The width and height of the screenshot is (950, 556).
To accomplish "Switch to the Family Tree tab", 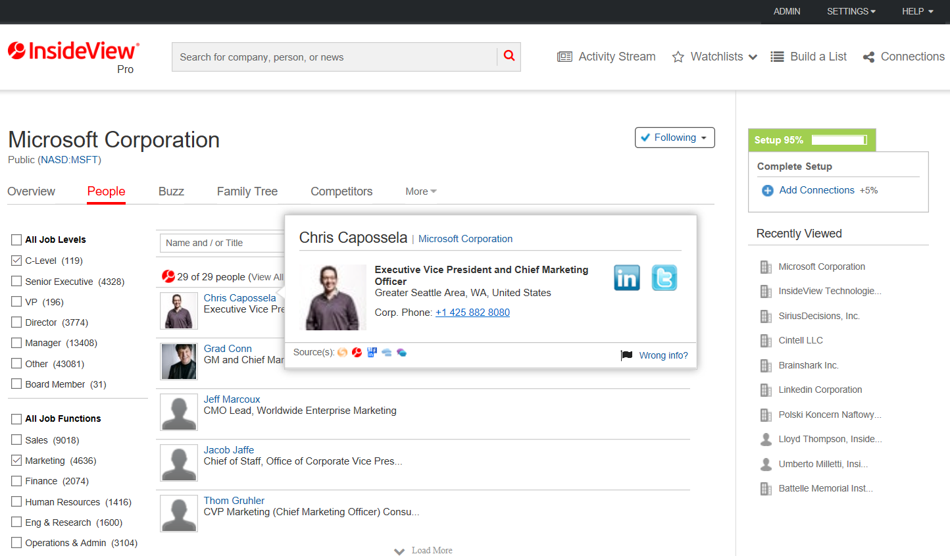I will 247,191.
